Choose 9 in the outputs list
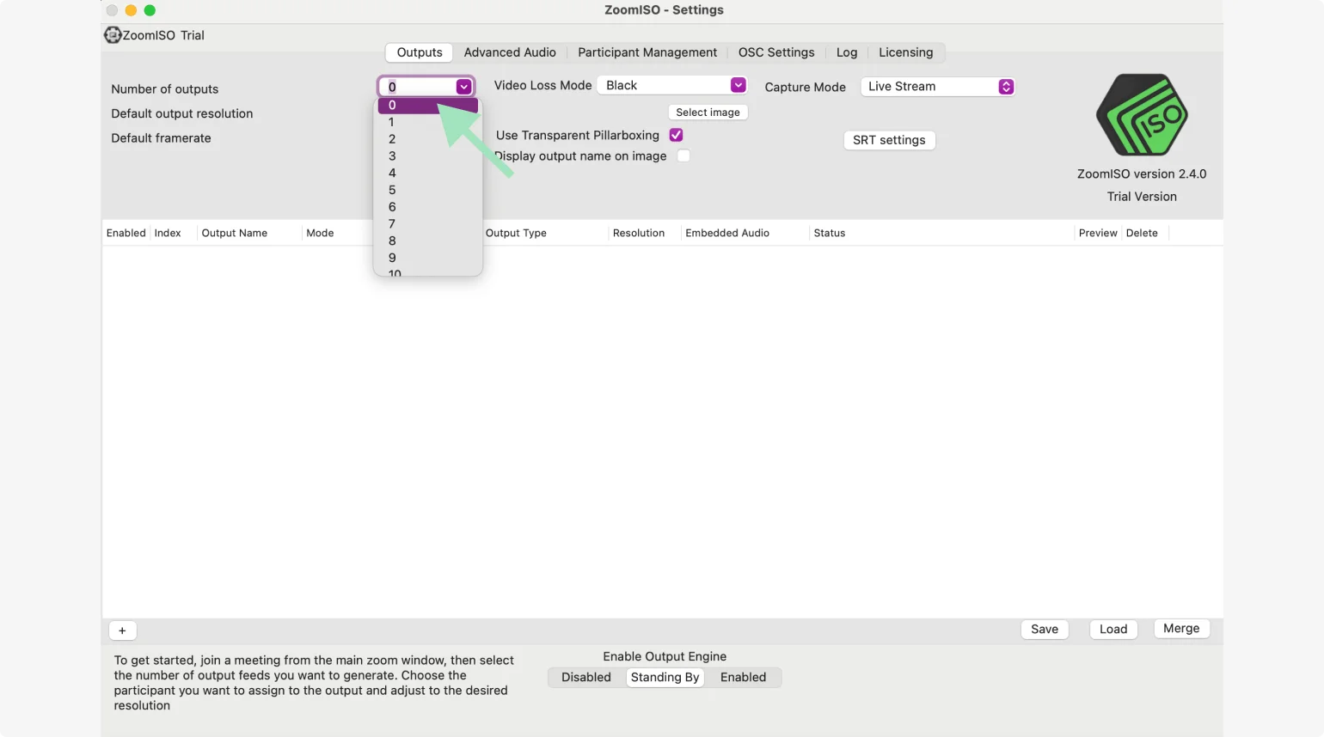The image size is (1324, 737). tap(428, 258)
